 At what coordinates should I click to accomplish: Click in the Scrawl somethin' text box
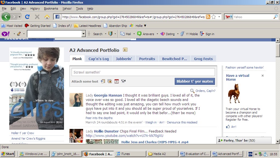(143, 72)
